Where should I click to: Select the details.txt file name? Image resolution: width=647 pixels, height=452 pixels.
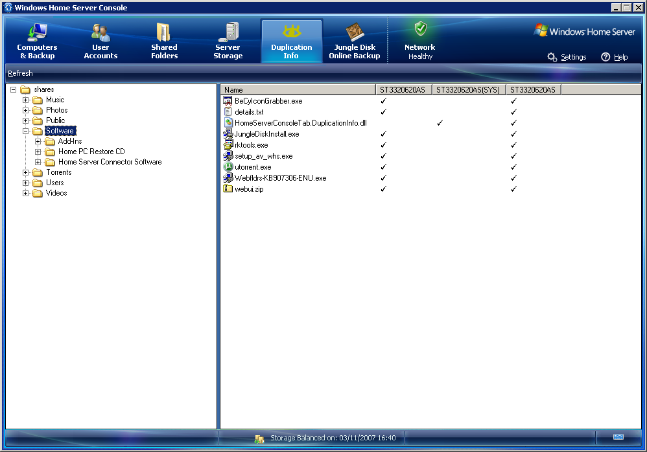coord(249,112)
